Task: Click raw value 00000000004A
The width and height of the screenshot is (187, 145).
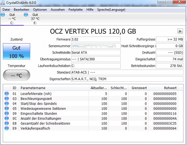Action: pos(165,118)
